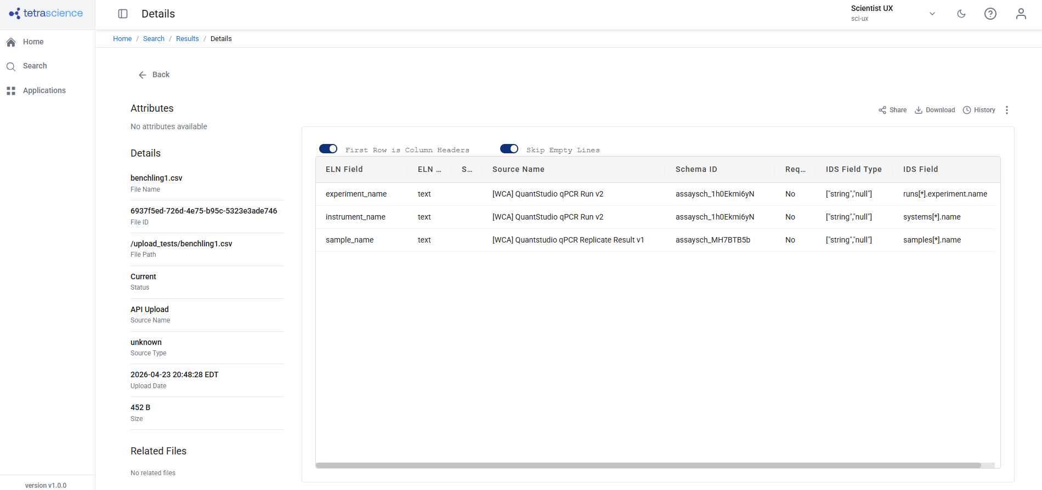The width and height of the screenshot is (1042, 490).
Task: Click the assaysch_MH7BTB5b schema cell
Action: click(x=713, y=240)
